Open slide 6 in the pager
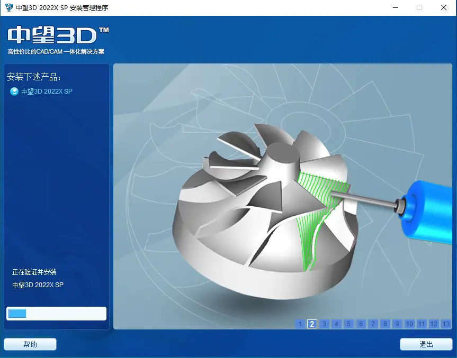 coord(361,324)
